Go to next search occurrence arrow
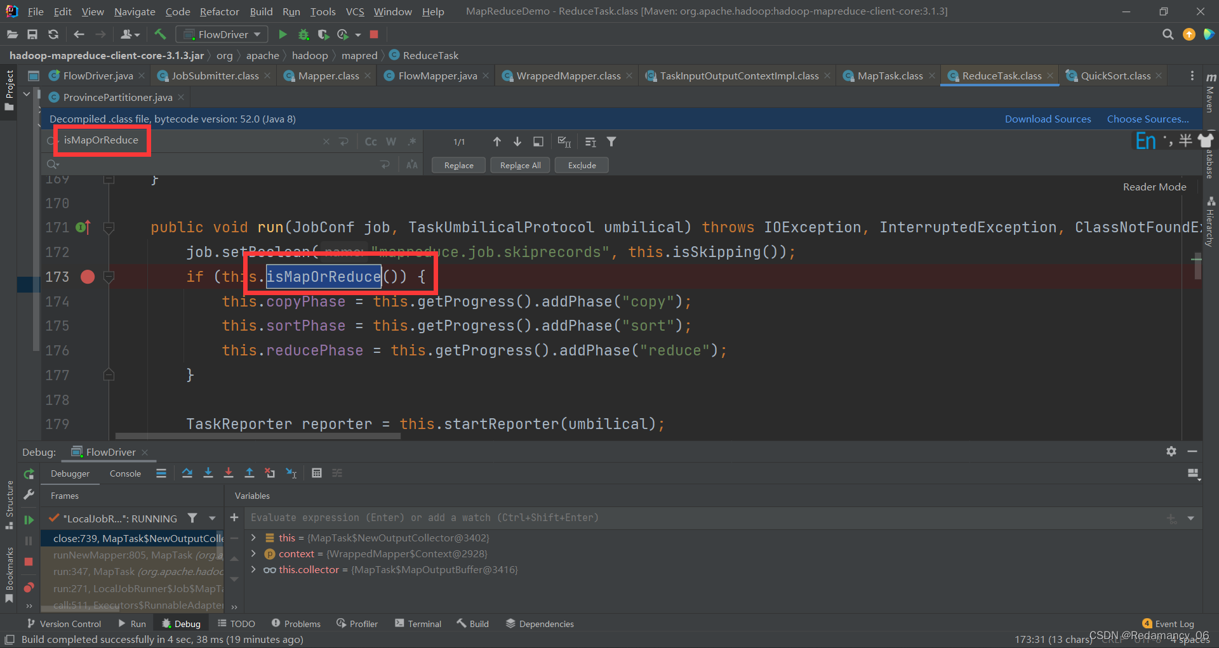This screenshot has width=1219, height=648. point(517,142)
